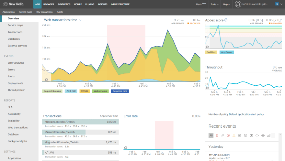The image size is (285, 161).
Task: Filter recent events by red X error icon
Action: pos(228,135)
